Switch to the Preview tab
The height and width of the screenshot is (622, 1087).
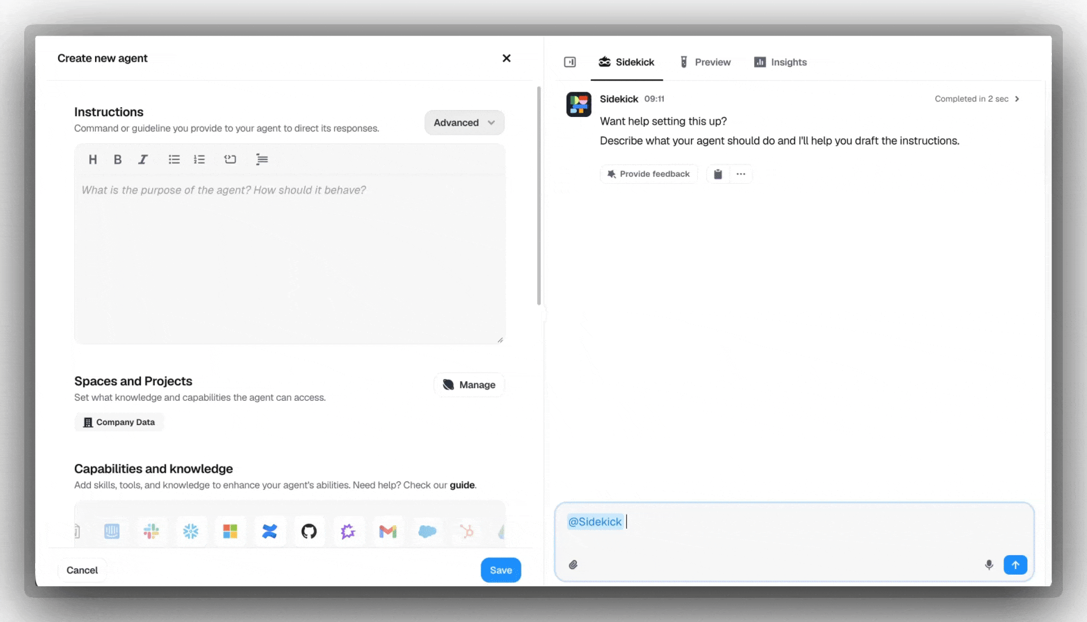pyautogui.click(x=705, y=62)
